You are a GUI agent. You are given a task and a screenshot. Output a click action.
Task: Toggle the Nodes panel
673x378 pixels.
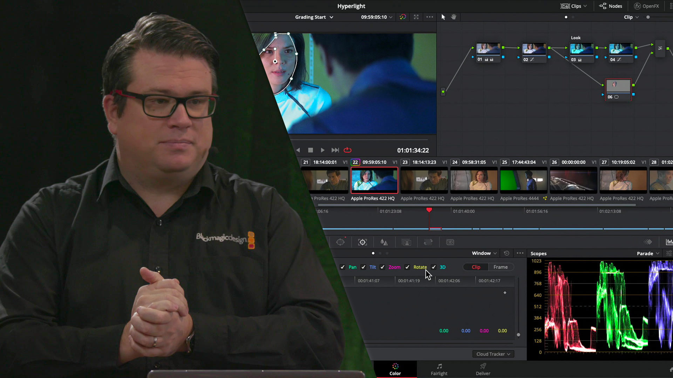pyautogui.click(x=611, y=6)
